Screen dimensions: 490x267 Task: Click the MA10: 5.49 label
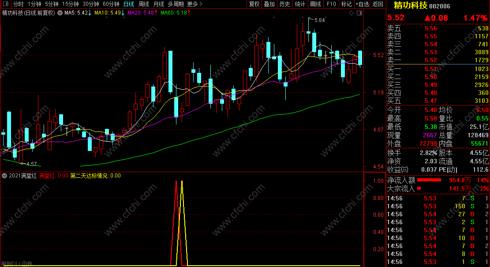[x=109, y=13]
